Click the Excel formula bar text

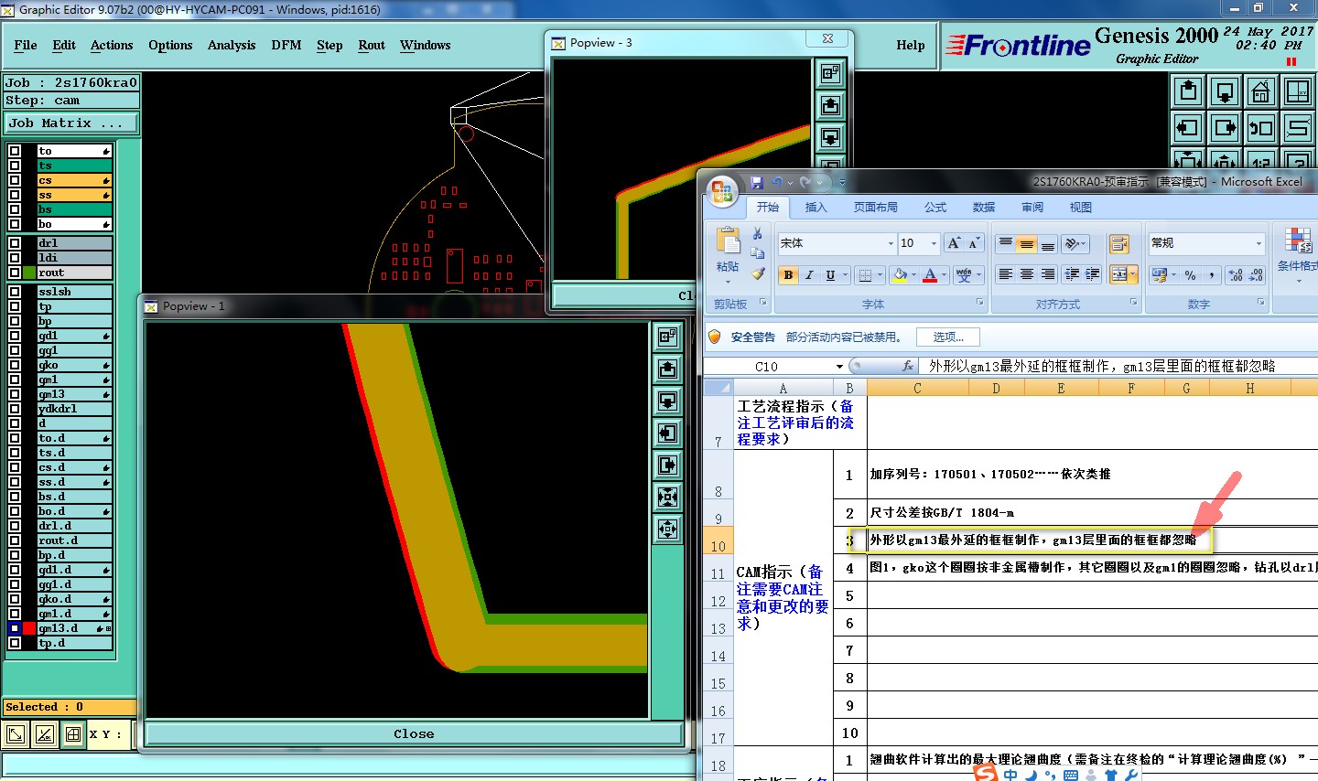click(x=1102, y=366)
